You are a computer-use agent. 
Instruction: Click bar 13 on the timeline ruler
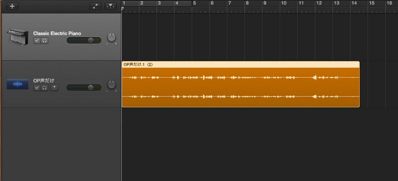(336, 3)
